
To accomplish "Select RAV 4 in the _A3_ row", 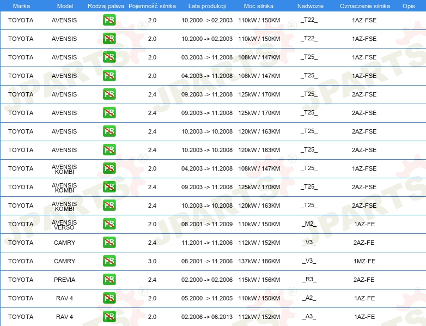I will pos(64,317).
